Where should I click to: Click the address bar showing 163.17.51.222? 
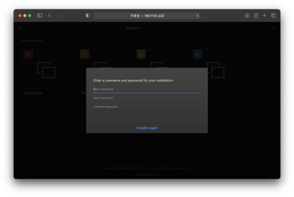coord(147,16)
